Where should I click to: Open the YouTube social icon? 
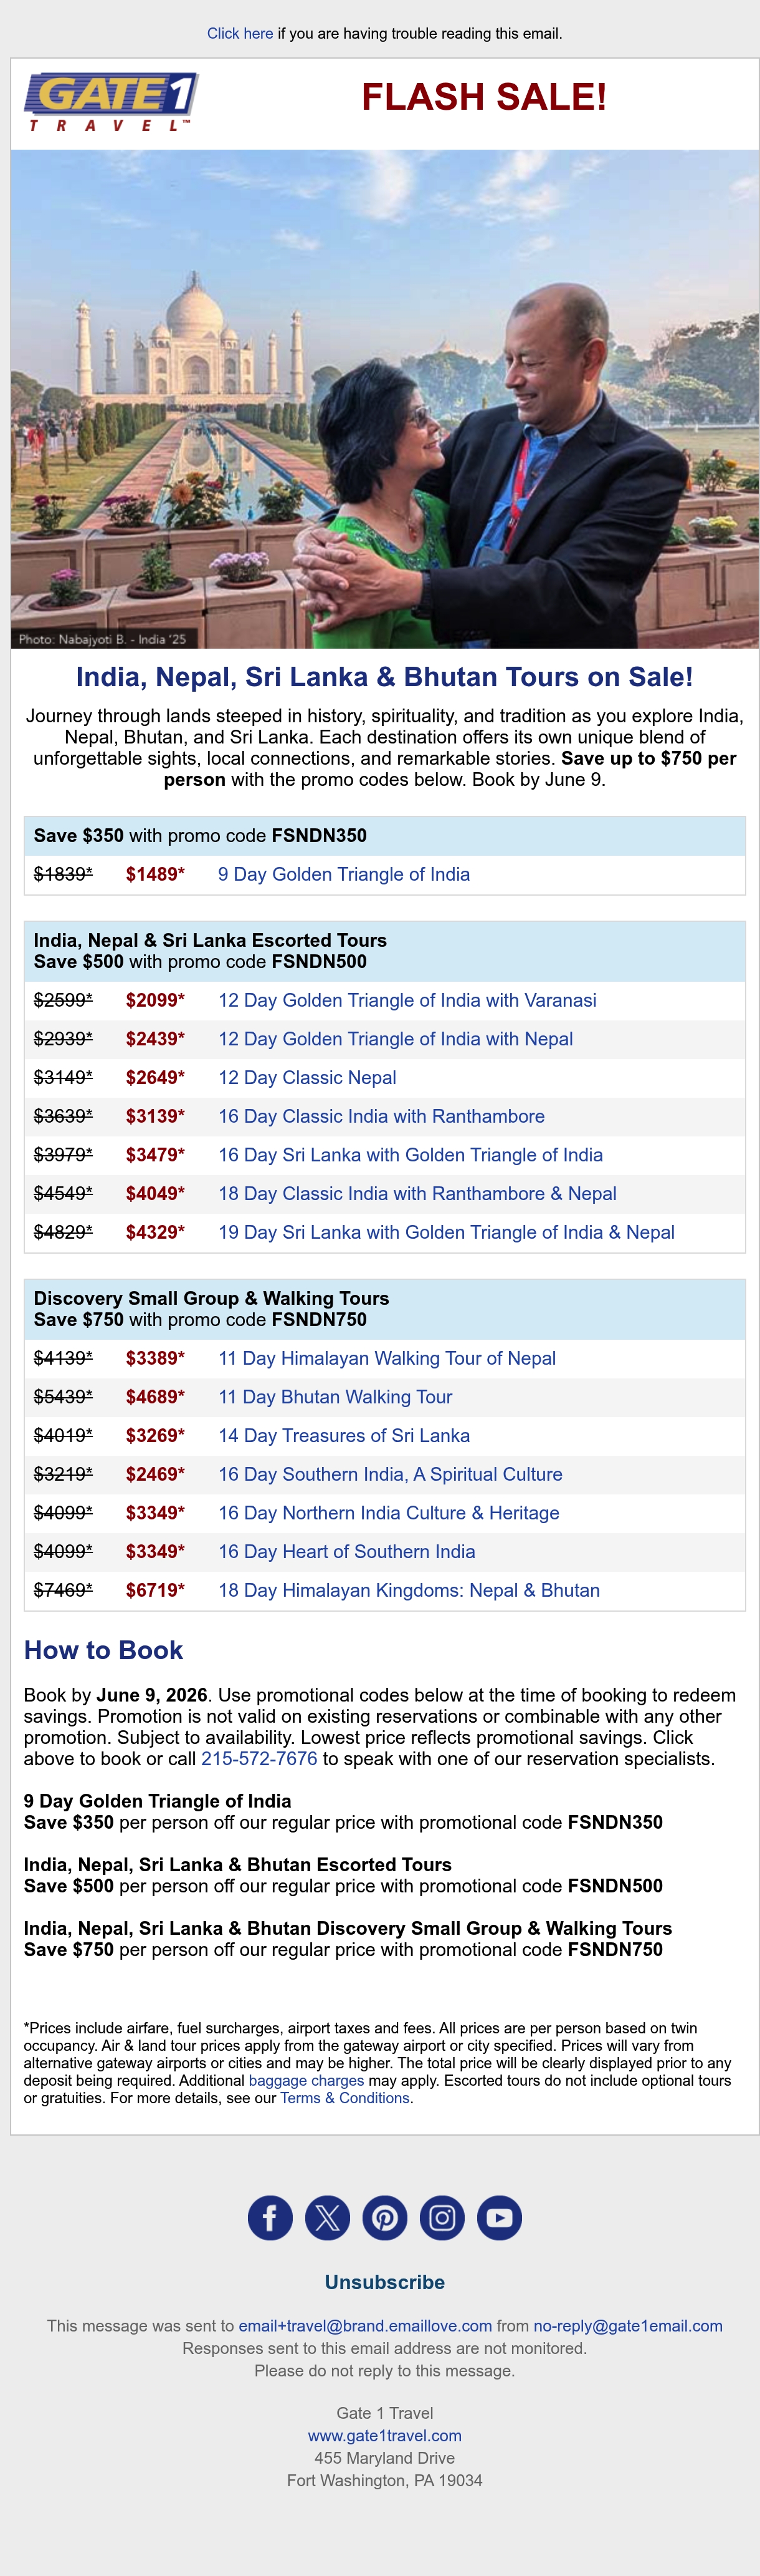point(500,2218)
